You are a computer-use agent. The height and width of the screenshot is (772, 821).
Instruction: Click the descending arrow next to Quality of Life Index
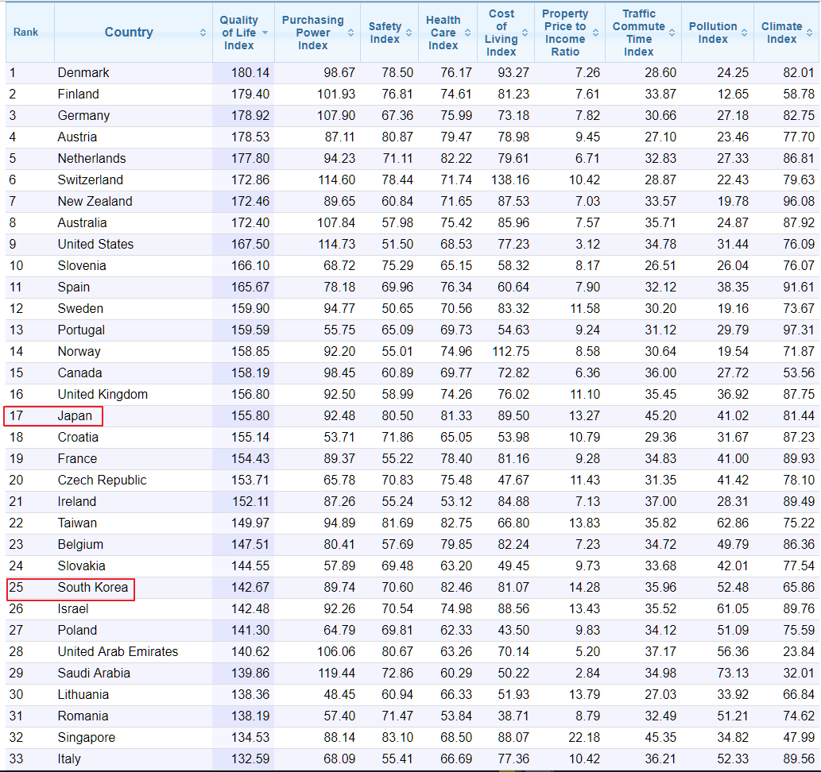[265, 33]
